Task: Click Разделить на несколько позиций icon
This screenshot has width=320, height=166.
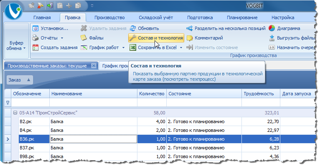Action: [189, 28]
